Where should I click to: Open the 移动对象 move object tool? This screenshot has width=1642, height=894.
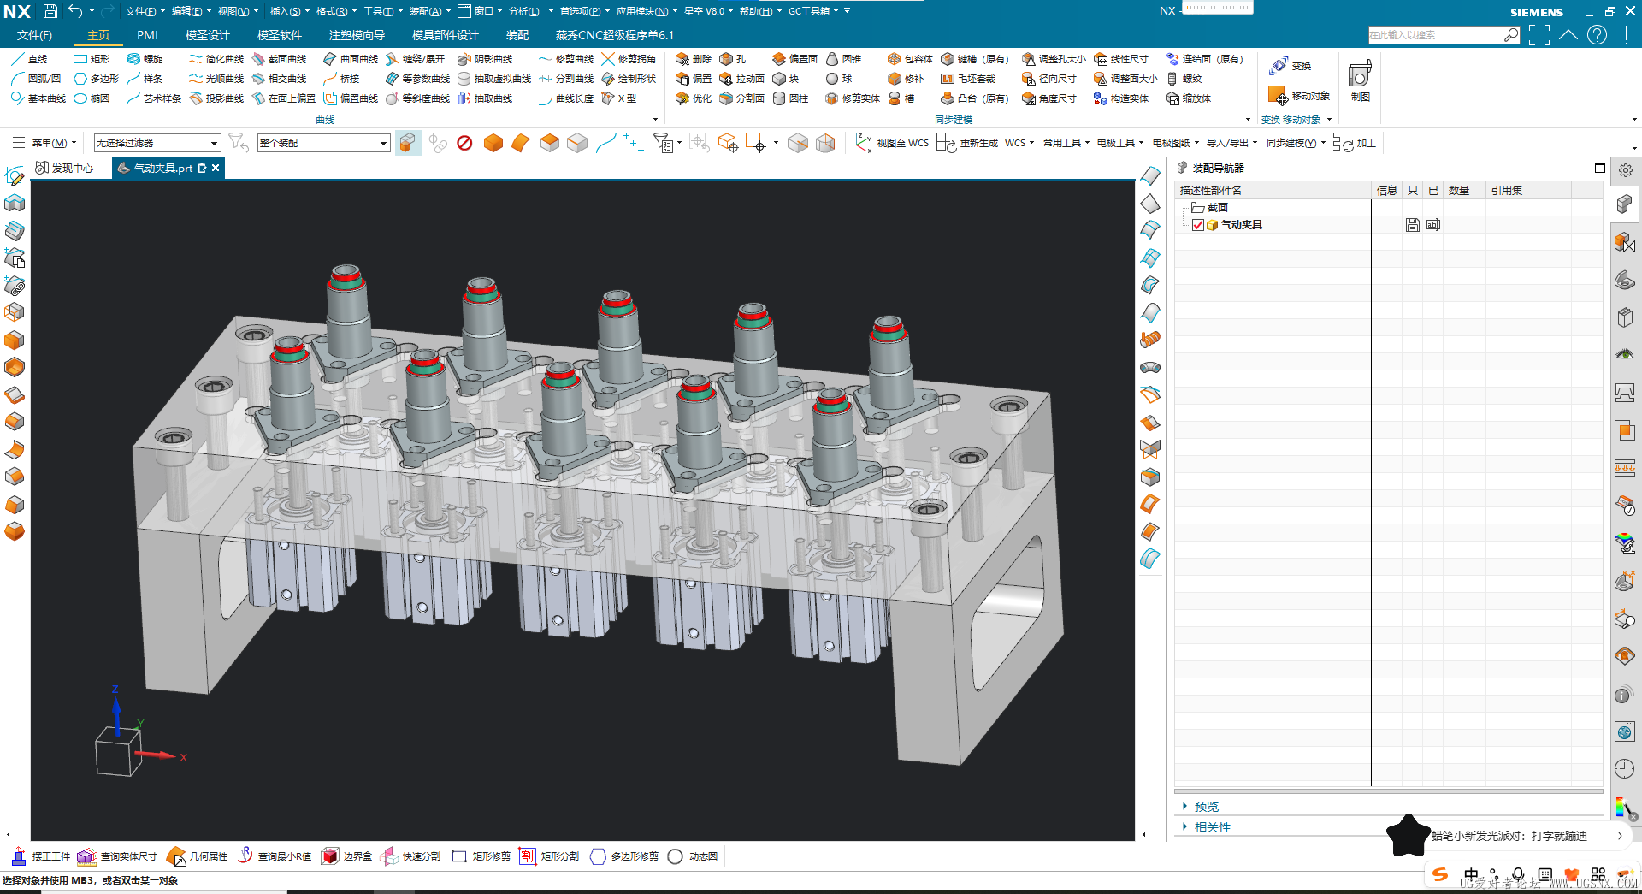tap(1299, 96)
